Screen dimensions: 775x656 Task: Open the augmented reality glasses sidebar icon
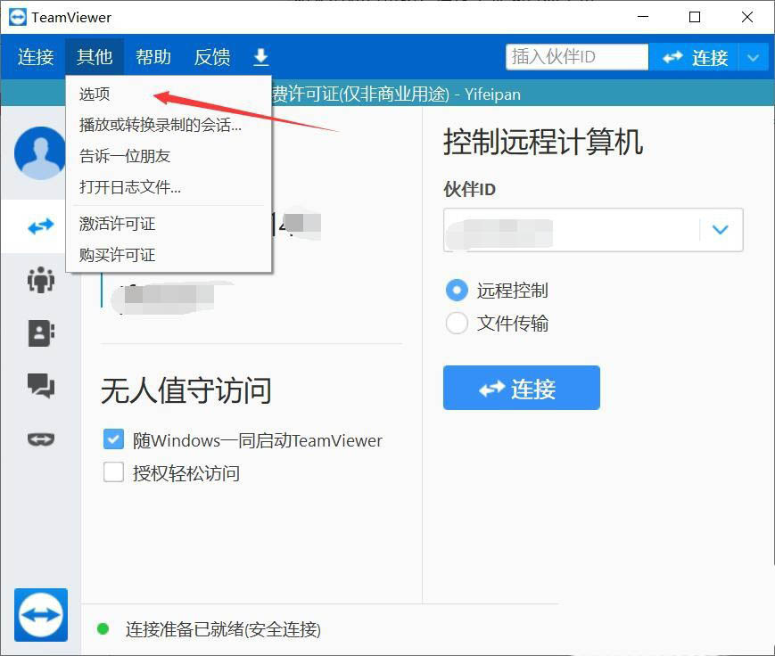40,439
